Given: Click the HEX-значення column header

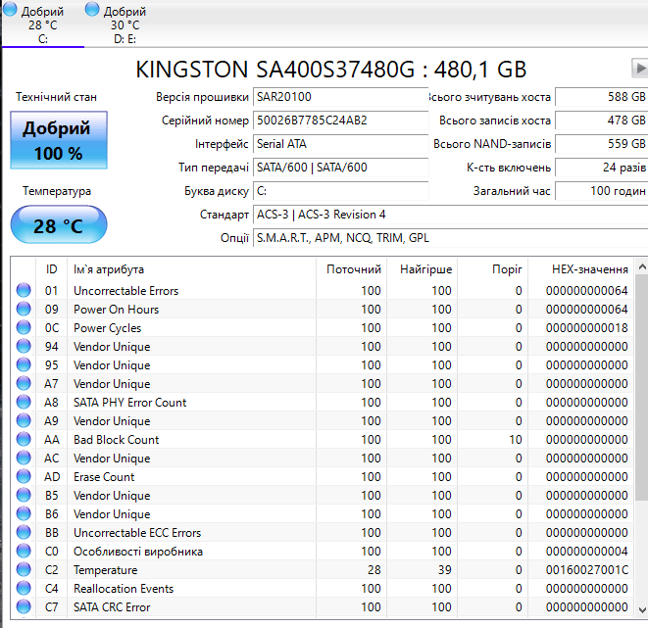Looking at the screenshot, I should tap(581, 269).
